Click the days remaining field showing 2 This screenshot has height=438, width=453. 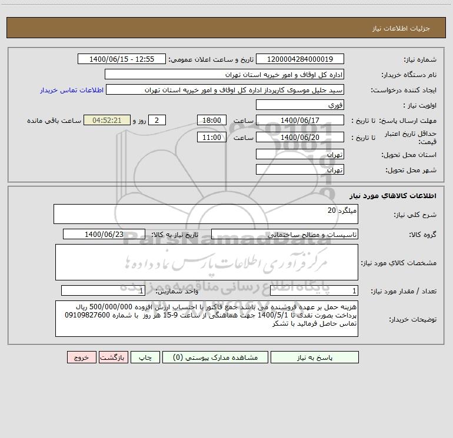(x=157, y=120)
